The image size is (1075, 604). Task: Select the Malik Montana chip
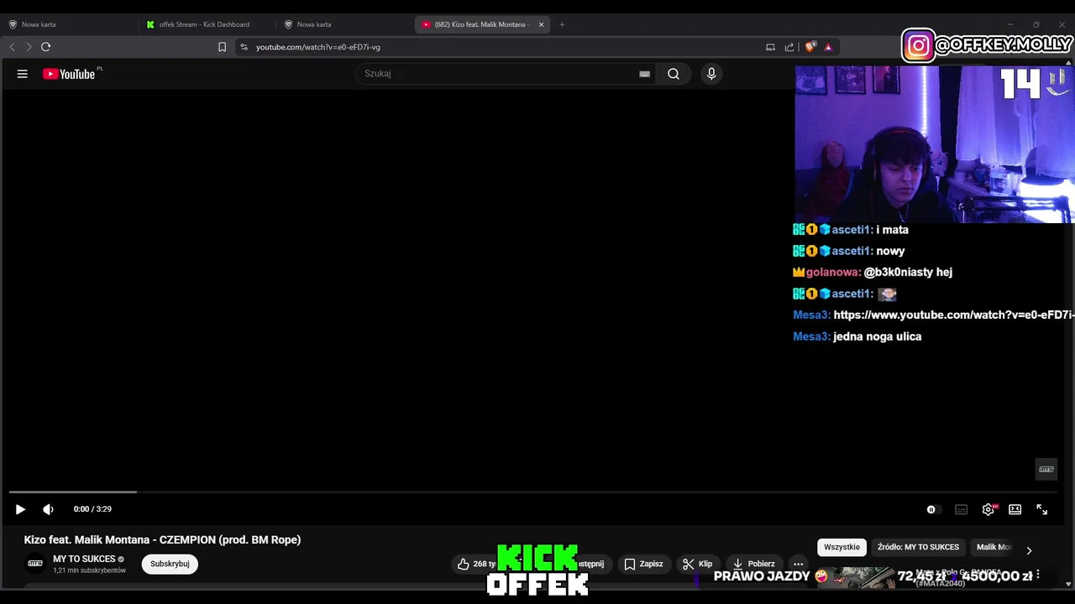pyautogui.click(x=994, y=547)
